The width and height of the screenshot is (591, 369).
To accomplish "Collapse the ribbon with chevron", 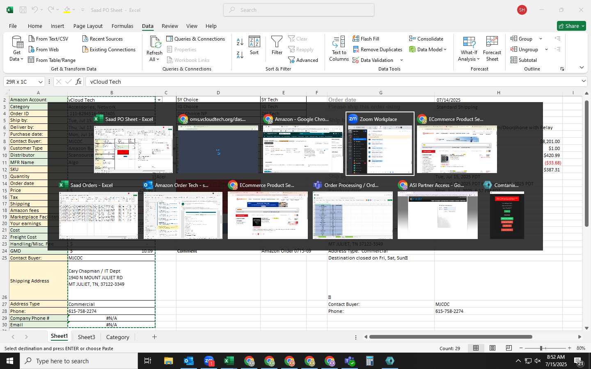I will [582, 68].
